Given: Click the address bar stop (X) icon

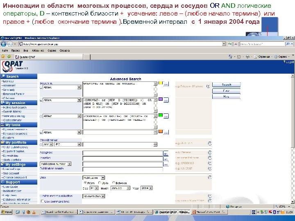Looking at the screenshot, I should 236,44.
